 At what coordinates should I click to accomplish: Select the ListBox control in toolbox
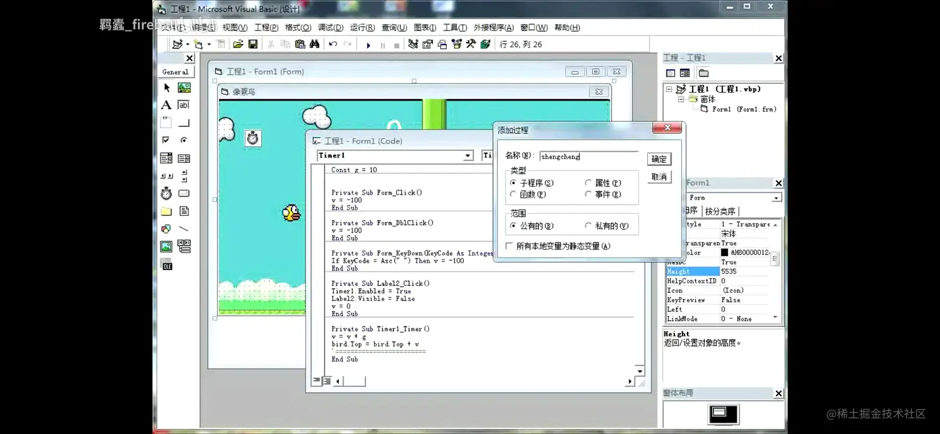[184, 158]
